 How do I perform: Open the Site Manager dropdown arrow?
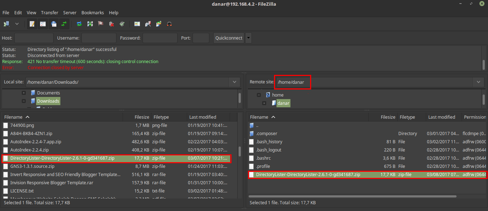pyautogui.click(x=17, y=24)
